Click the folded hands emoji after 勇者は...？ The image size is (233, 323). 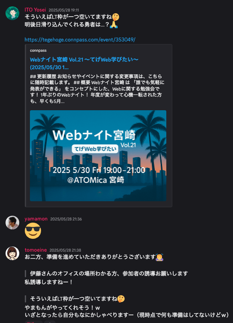[114, 24]
